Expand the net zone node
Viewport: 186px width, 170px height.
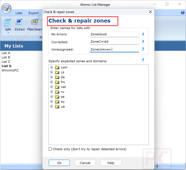click(x=51, y=87)
